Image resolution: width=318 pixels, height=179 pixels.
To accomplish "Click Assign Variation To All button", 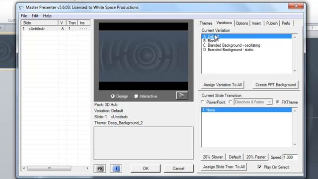I will pyautogui.click(x=223, y=85).
